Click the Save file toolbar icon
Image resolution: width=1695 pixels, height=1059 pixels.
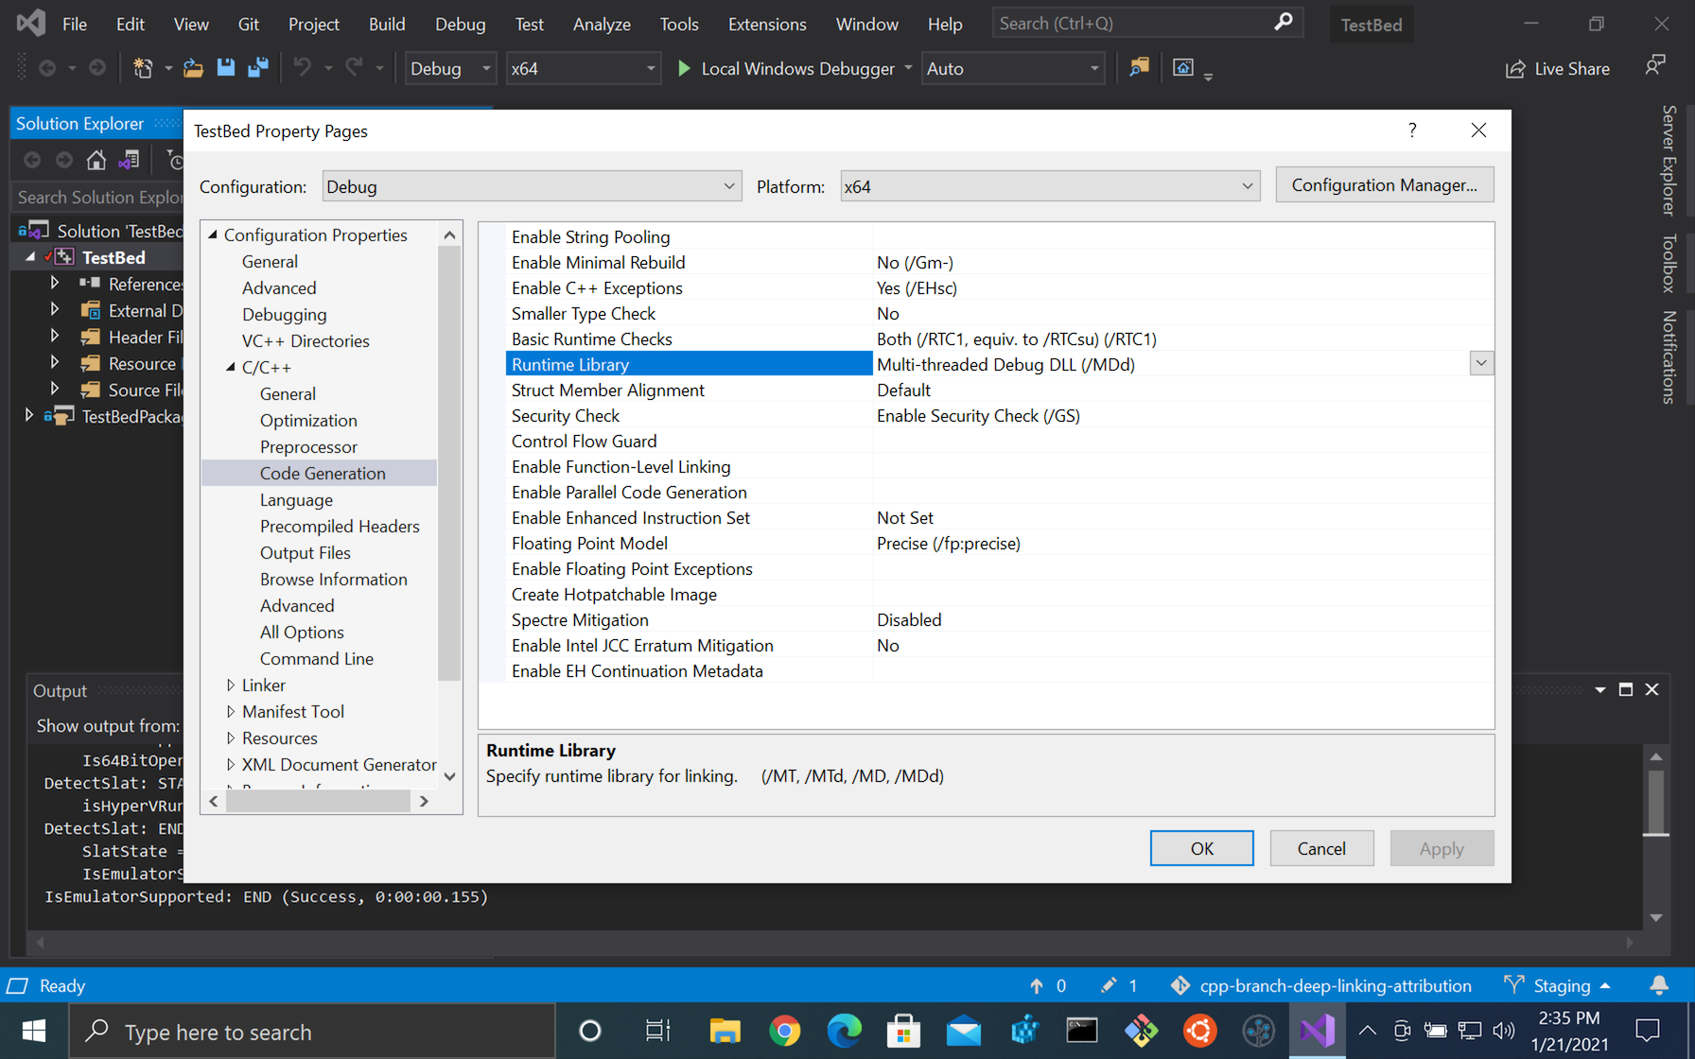(x=225, y=68)
